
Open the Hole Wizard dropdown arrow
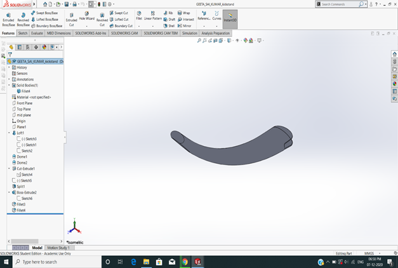[x=86, y=26]
